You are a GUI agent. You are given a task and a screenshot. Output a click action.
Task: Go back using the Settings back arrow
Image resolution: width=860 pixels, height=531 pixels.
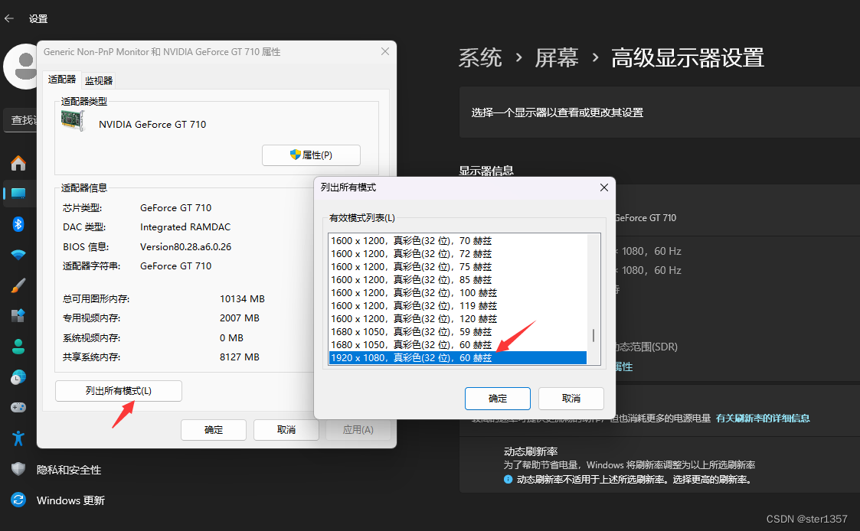coord(9,18)
